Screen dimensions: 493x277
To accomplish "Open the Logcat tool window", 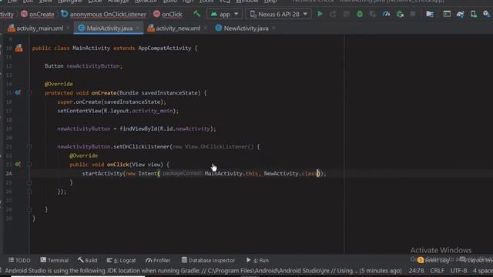I will 122,260.
